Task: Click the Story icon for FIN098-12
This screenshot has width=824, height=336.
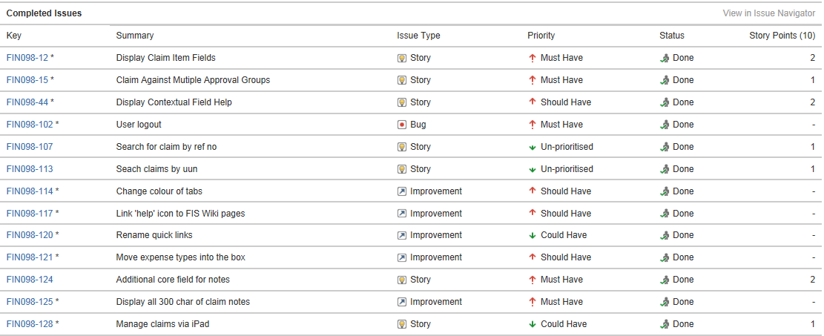Action: point(402,58)
